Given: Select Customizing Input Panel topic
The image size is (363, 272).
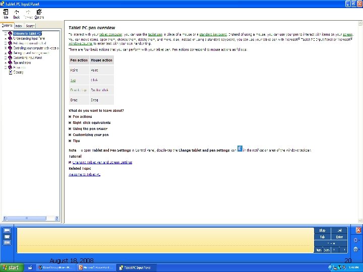Looking at the screenshot, I should pos(28,57).
